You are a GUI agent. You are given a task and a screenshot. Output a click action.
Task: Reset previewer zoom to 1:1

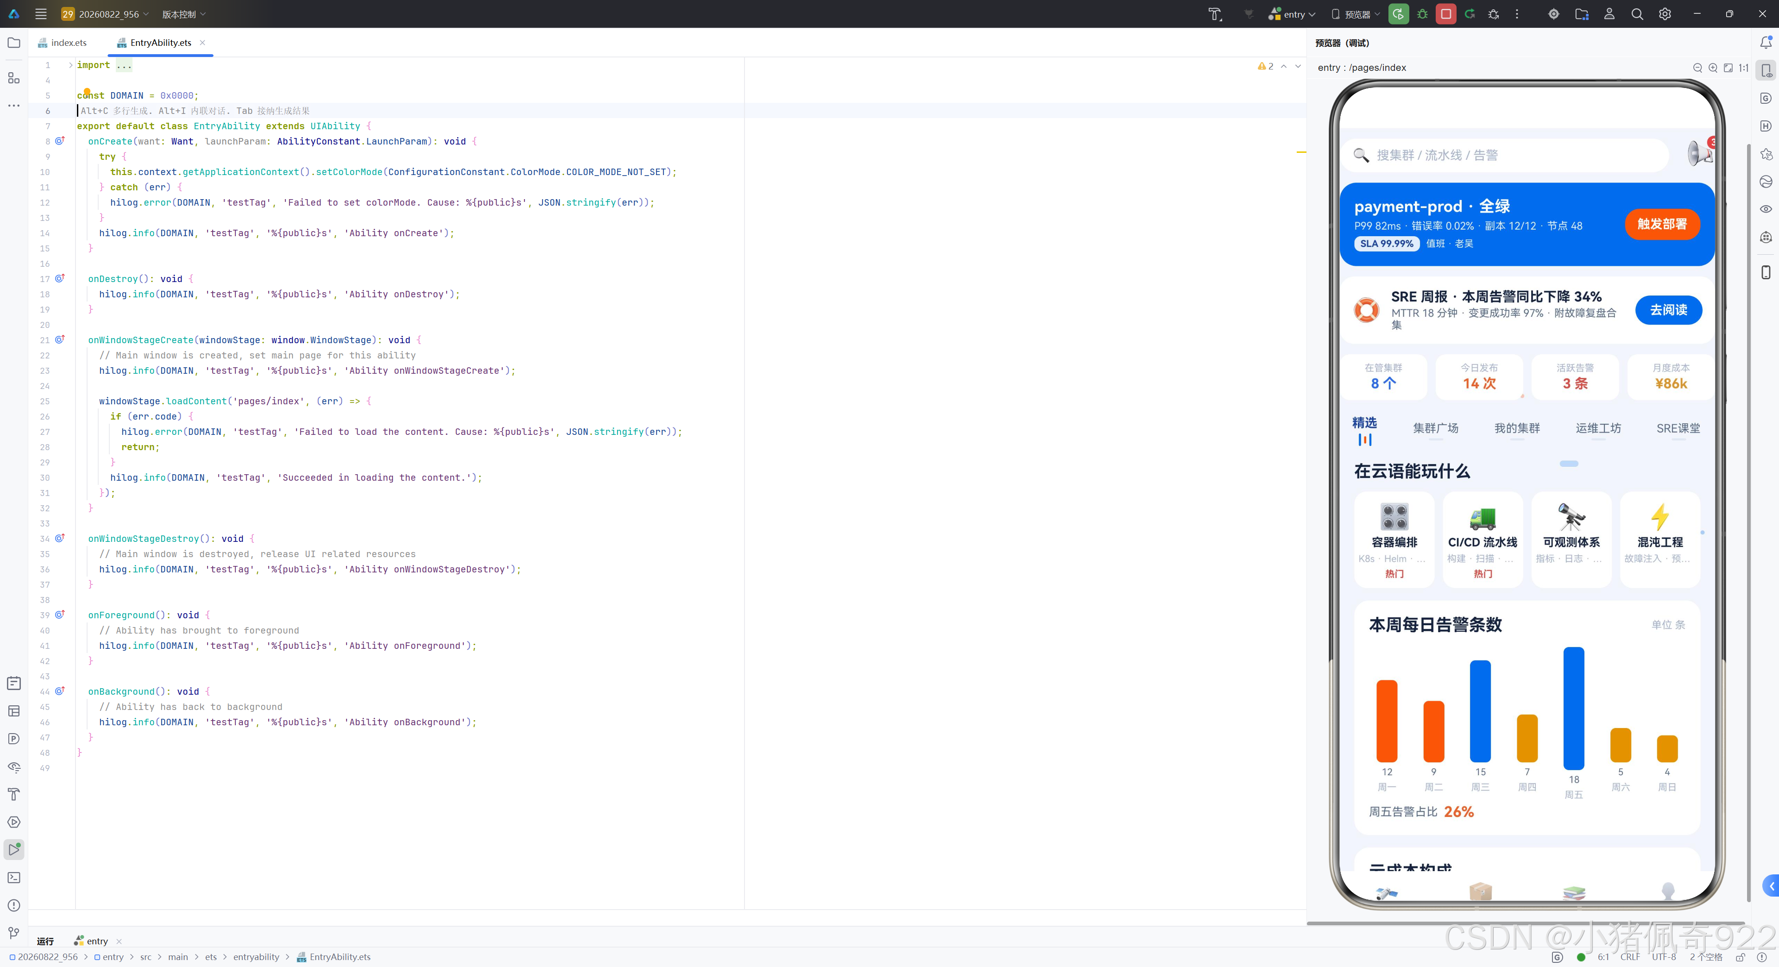click(1743, 68)
